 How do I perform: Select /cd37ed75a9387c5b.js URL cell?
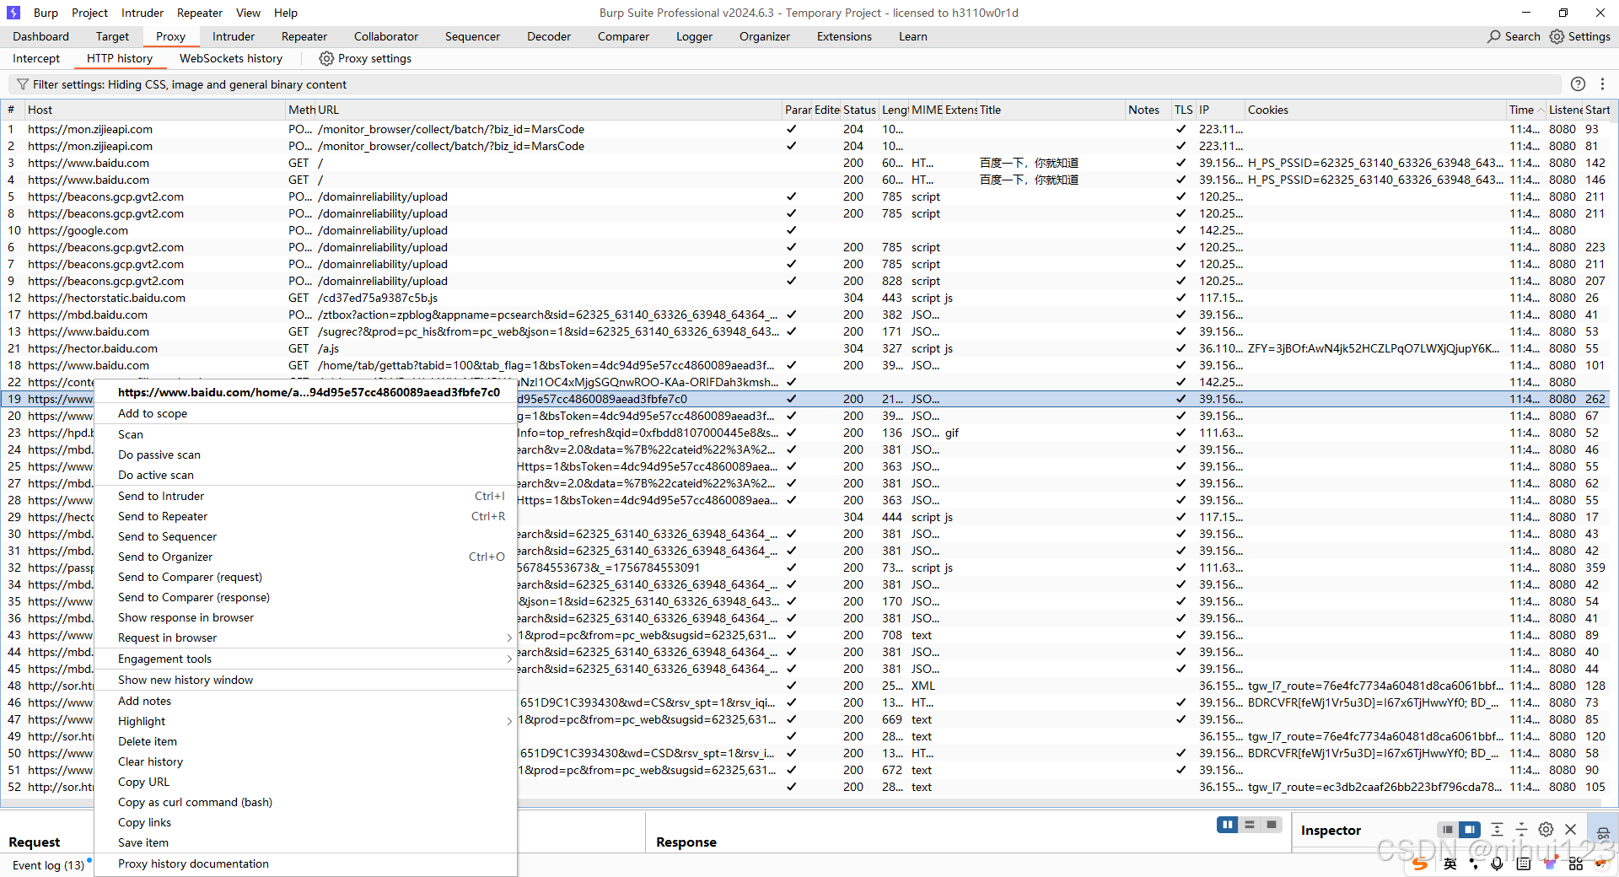point(549,298)
